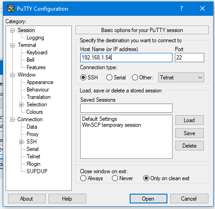Collapse the Connection tree node

coord(12,119)
